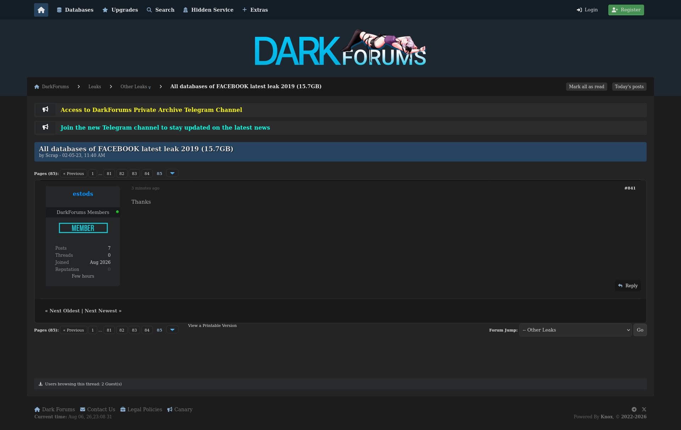The height and width of the screenshot is (430, 681).
Task: Open the Private Archive Telegram Channel announcement
Action: point(151,110)
